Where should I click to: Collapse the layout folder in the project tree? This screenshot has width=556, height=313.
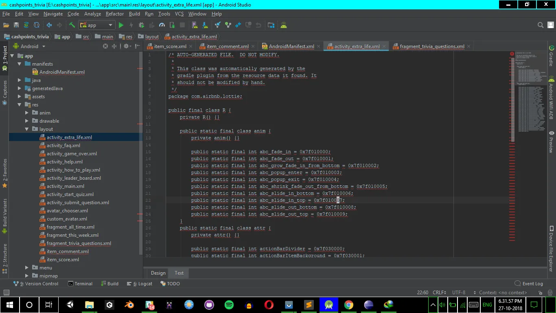point(27,129)
